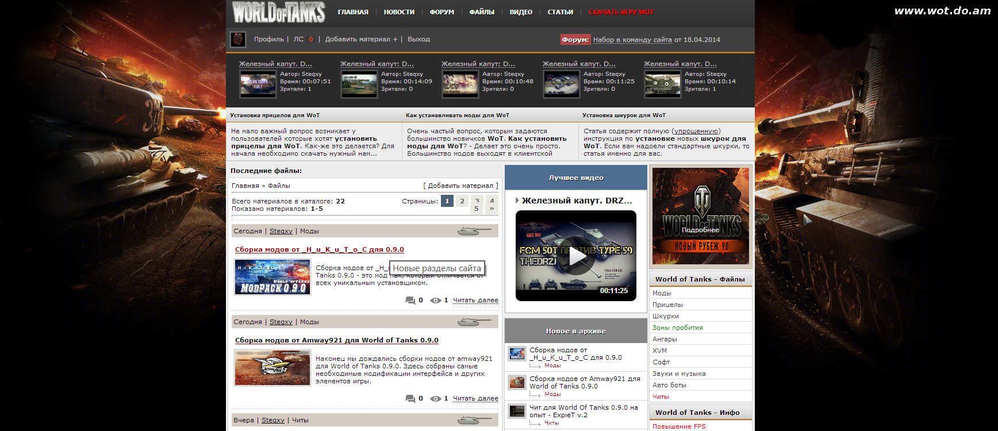Viewport: 998px width, 431px height.
Task: Open the first video thumbnail with time 00:07:51
Action: pos(258,84)
